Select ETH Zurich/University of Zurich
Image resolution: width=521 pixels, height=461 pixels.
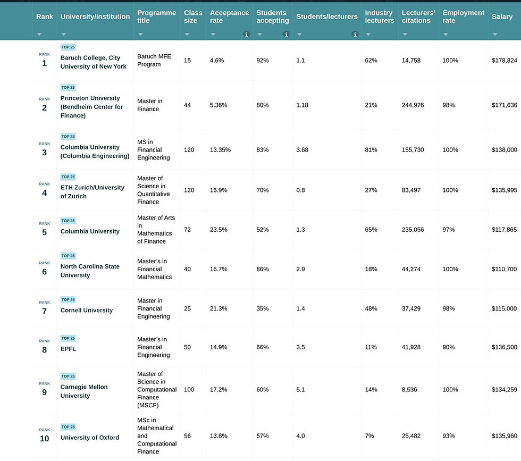pyautogui.click(x=92, y=191)
